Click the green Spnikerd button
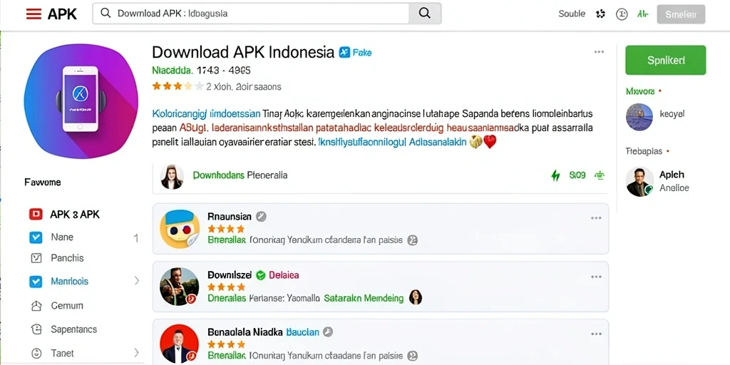This screenshot has height=365, width=730. (666, 60)
